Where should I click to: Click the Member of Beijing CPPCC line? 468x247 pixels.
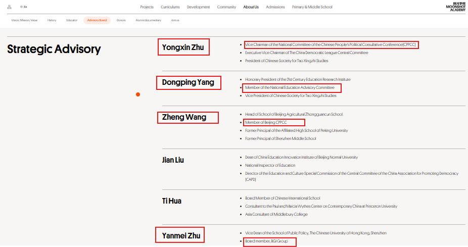266,123
